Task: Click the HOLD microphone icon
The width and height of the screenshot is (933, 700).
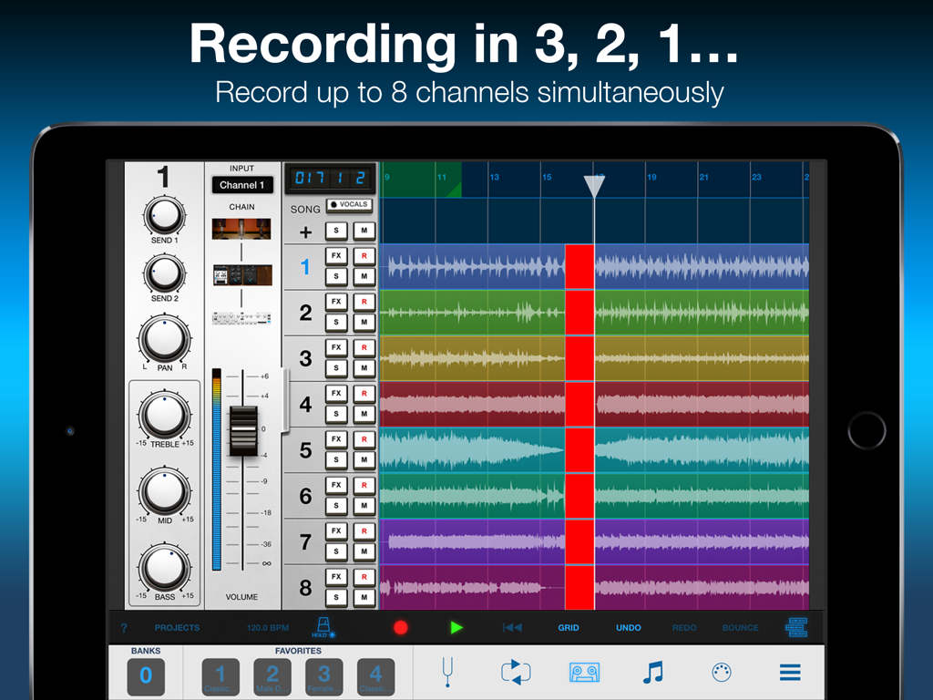Action: 323,627
